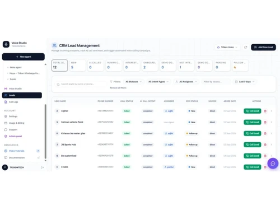The image size is (280, 210).
Task: Click the Usage & Billing card icon
Action: (x=6, y=123)
